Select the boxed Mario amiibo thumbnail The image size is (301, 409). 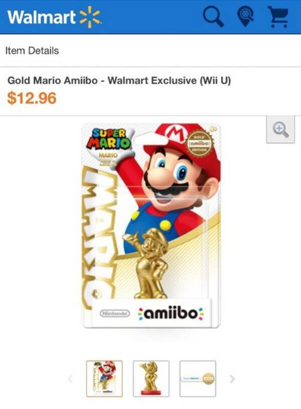click(104, 379)
